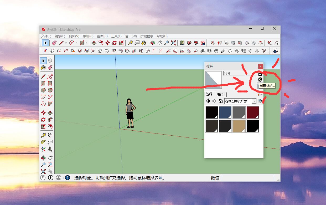Screen dimensions: 326x205
Task: Select the tan material swatch
Action: point(239,126)
